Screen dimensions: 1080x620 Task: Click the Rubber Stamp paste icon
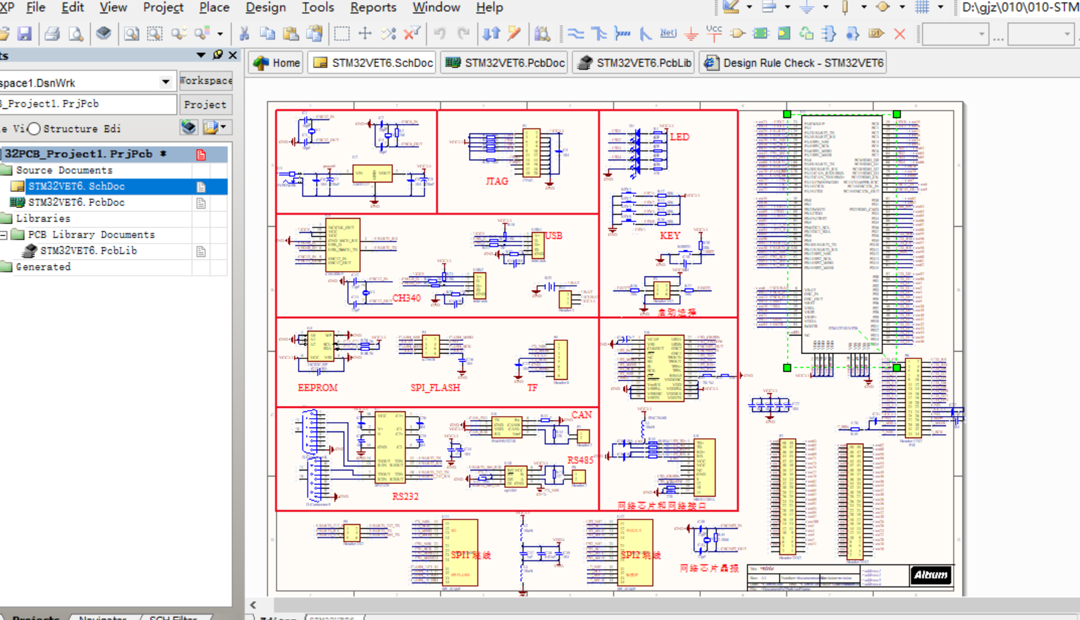[x=314, y=34]
